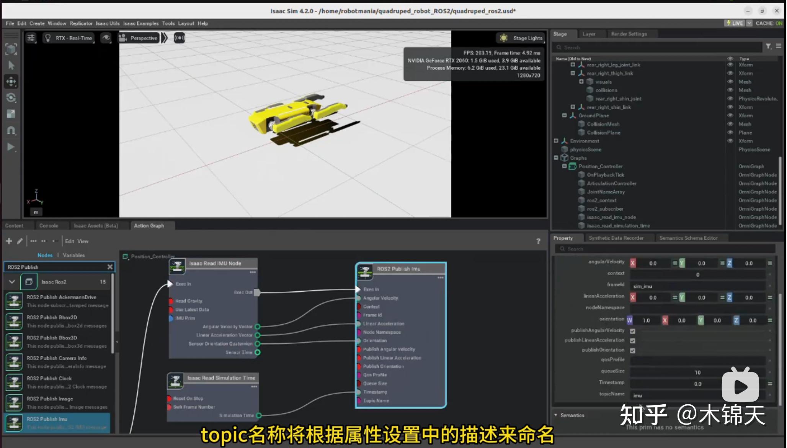787x448 pixels.
Task: Open the Add node menu in Action Graph
Action: (9, 241)
